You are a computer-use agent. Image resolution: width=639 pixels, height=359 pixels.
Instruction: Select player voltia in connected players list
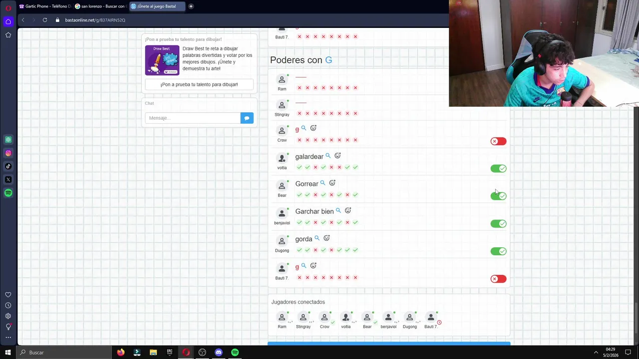click(x=346, y=320)
